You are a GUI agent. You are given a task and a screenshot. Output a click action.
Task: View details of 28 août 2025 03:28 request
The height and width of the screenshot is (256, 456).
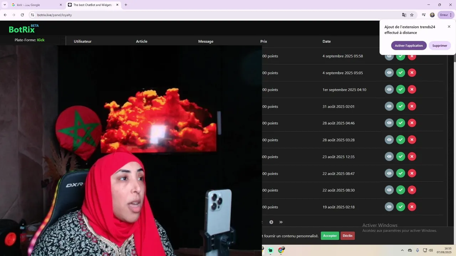389,140
